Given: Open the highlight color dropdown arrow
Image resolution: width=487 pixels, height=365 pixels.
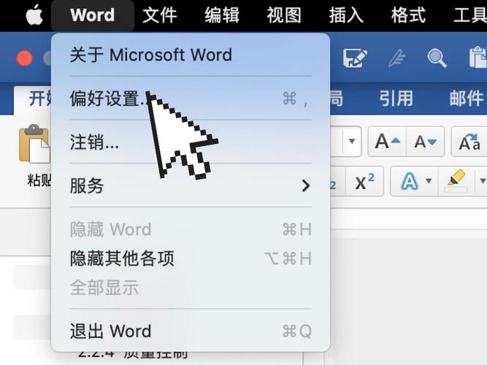Looking at the screenshot, I should (483, 181).
